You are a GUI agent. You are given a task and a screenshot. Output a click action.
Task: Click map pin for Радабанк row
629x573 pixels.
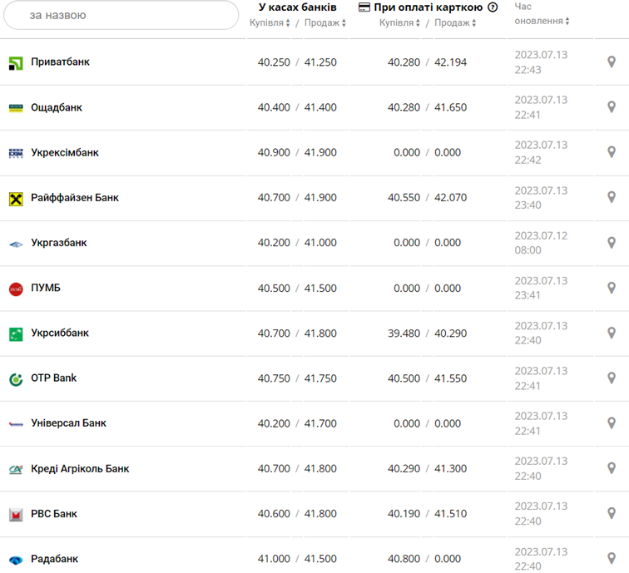point(612,558)
